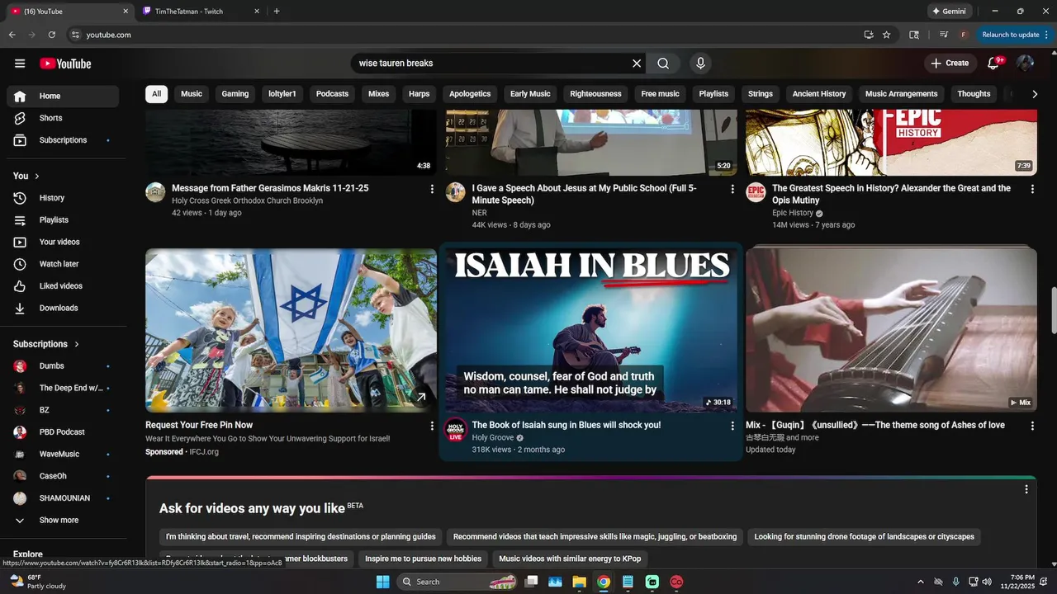Open Subscriptions in sidebar
1057x594 pixels.
pyautogui.click(x=63, y=140)
